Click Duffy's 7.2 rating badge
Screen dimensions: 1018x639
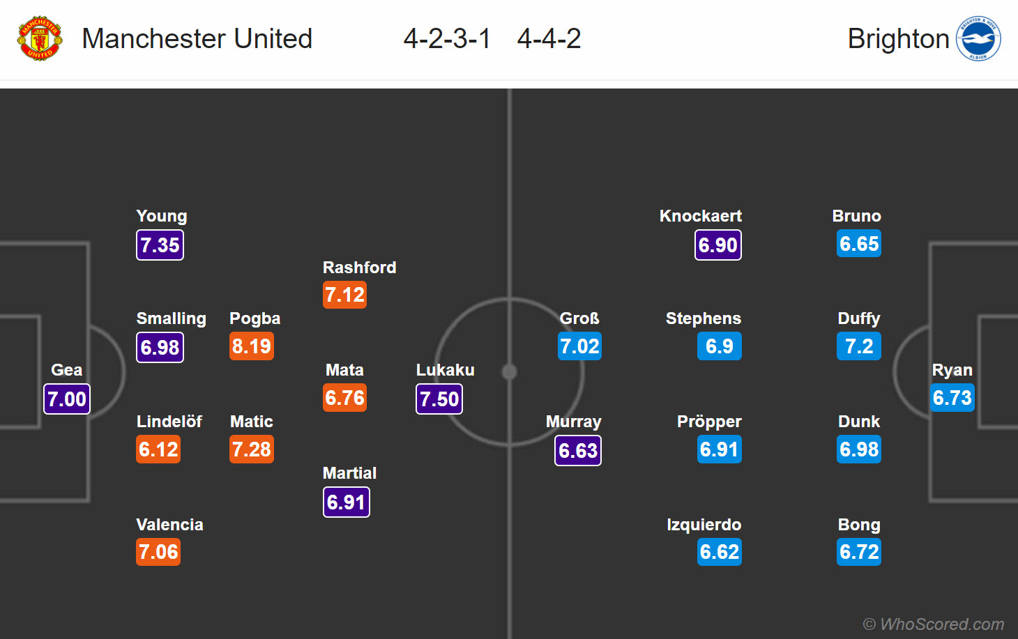pyautogui.click(x=858, y=346)
